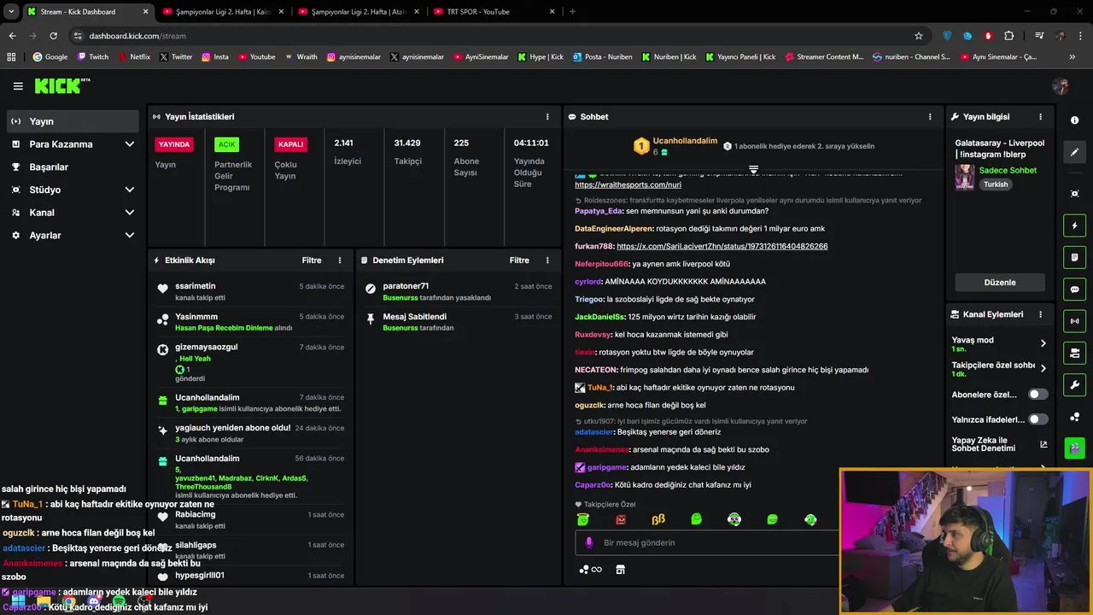Viewport: 1093px width, 615px height.
Task: Toggle the camera panel icon in right rail
Action: coord(1074,353)
